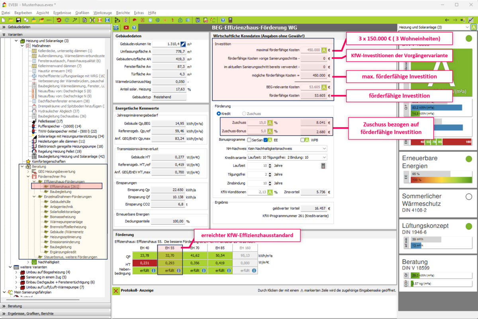478x319 pixels.
Task: Open the Berichte menu
Action: tap(123, 13)
